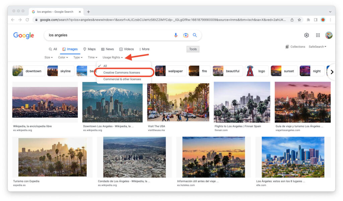The width and height of the screenshot is (343, 201).
Task: Switch to the News tab
Action: click(x=108, y=49)
